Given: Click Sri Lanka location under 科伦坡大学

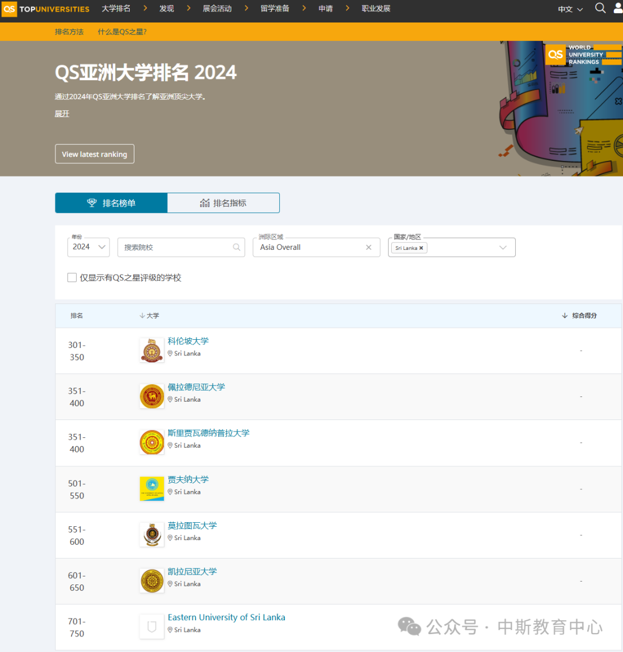Looking at the screenshot, I should 184,354.
